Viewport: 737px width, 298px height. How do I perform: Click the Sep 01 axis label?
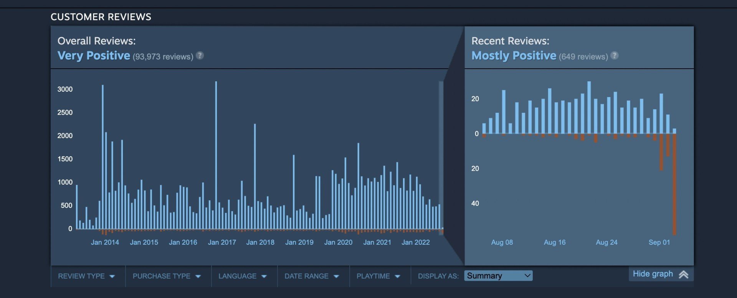(x=659, y=242)
